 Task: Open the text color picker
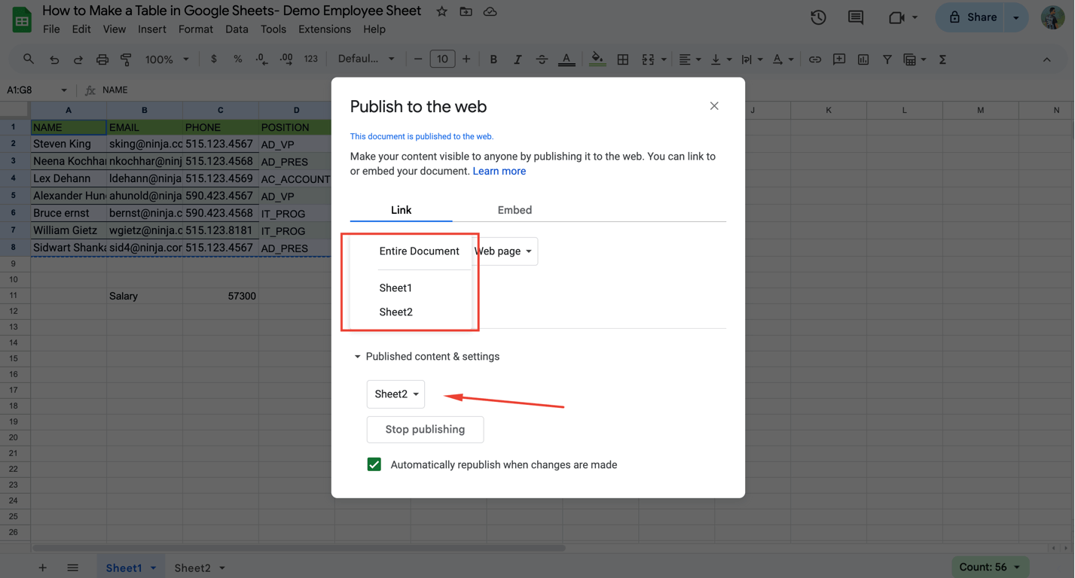point(567,59)
